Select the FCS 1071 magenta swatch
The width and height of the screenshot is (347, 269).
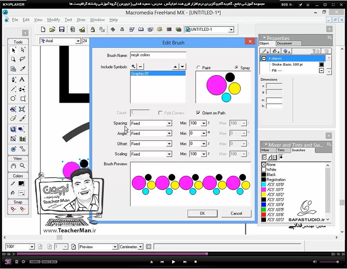272,190
